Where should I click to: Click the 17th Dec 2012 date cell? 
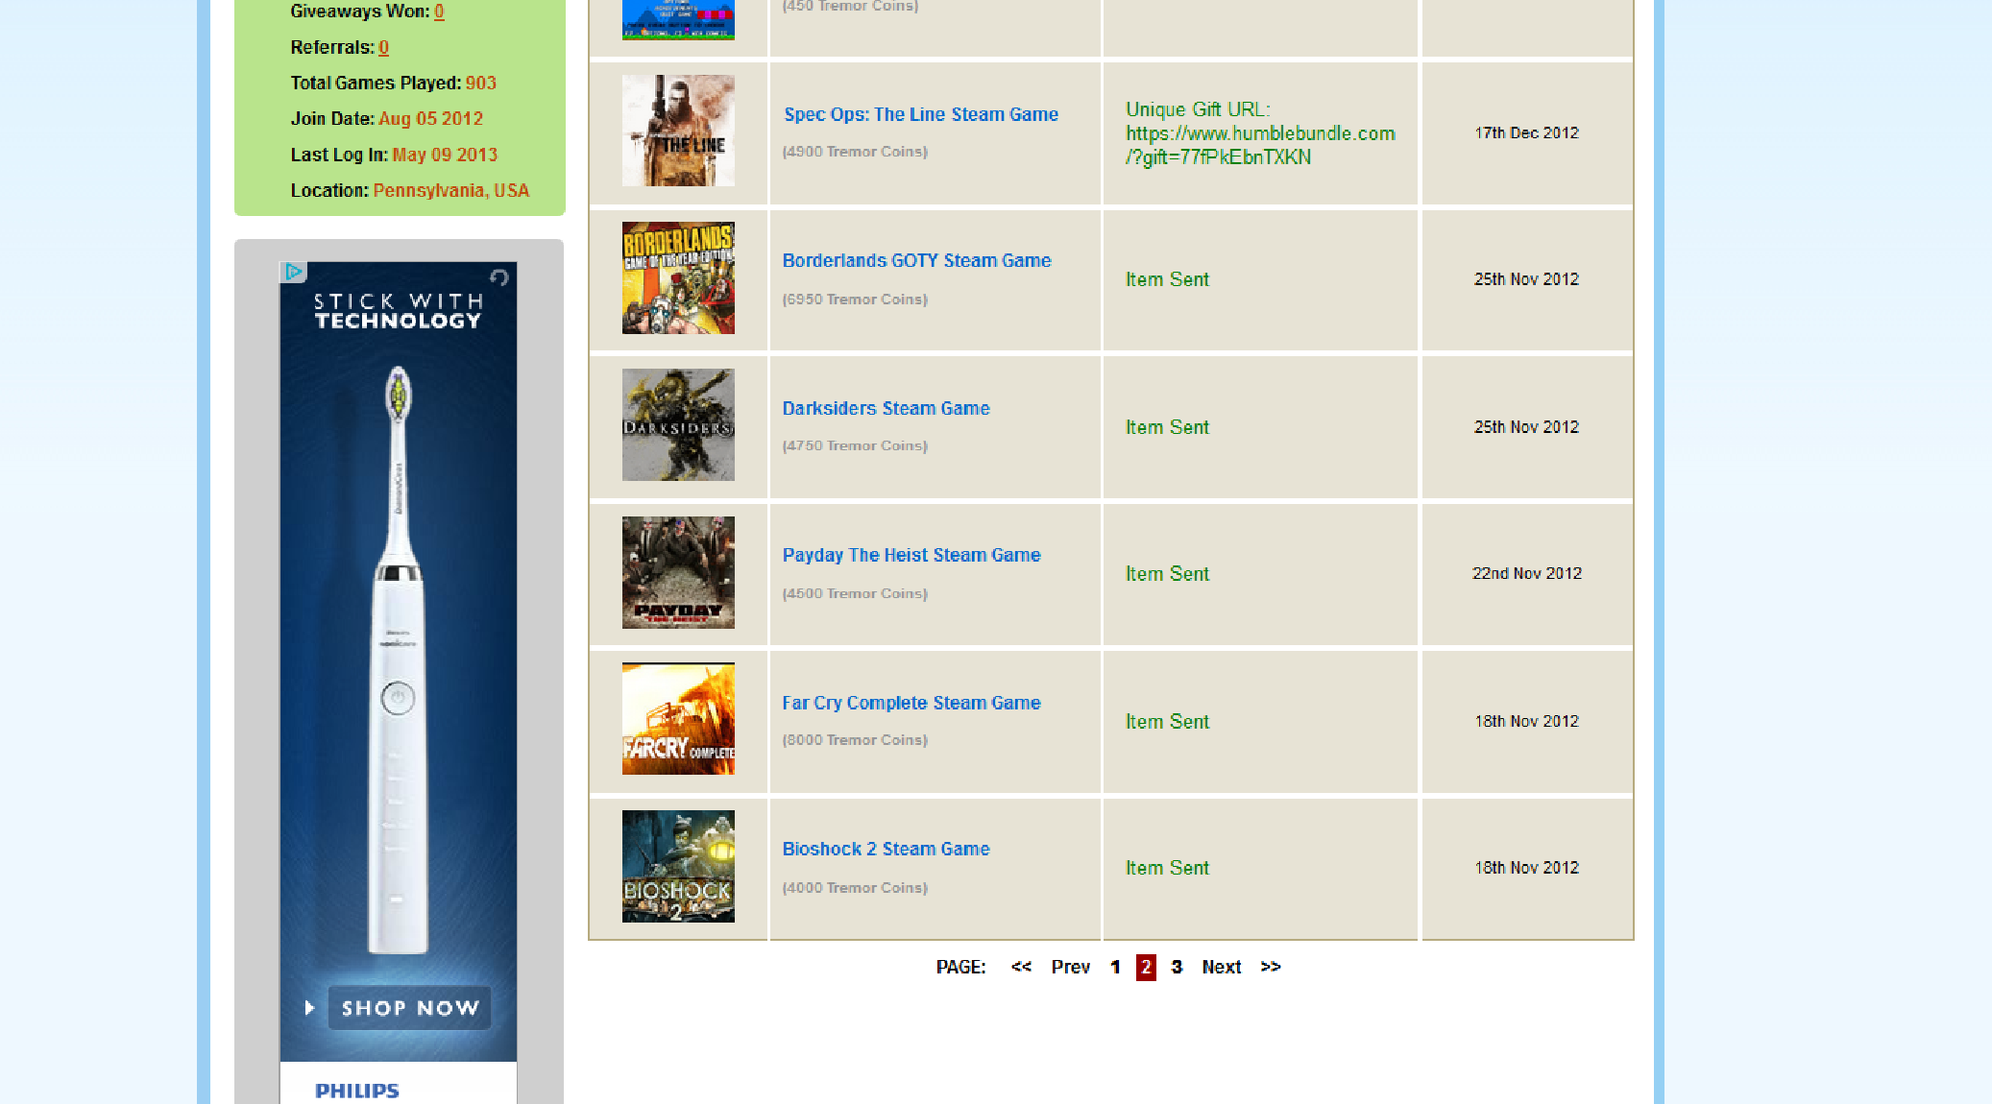click(x=1527, y=132)
